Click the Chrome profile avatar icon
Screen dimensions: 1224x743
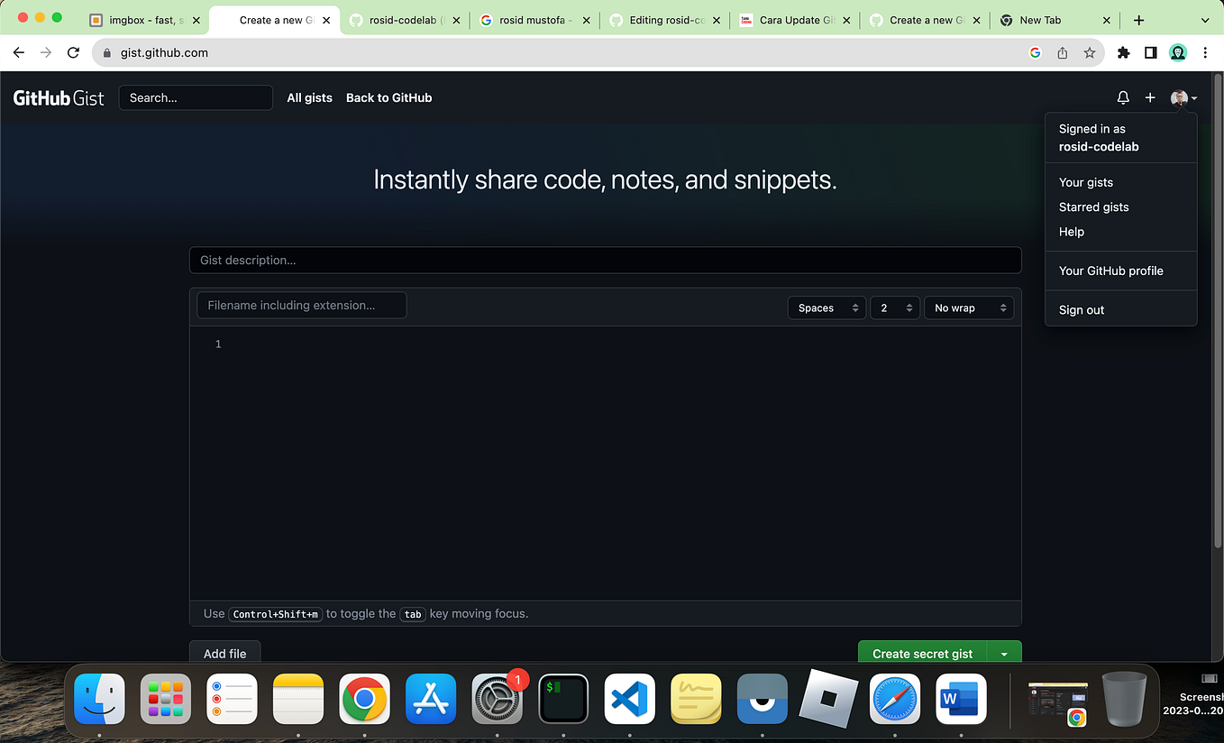(x=1178, y=52)
